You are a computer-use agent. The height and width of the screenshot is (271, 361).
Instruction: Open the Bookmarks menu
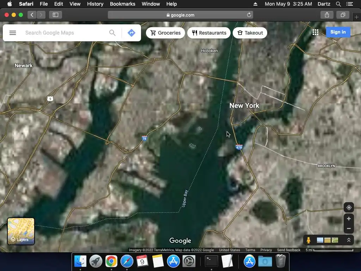coord(122,4)
